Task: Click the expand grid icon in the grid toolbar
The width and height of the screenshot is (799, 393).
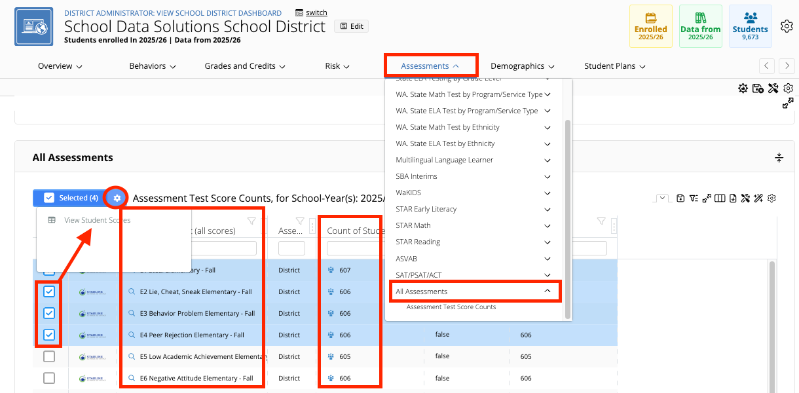Action: [707, 198]
